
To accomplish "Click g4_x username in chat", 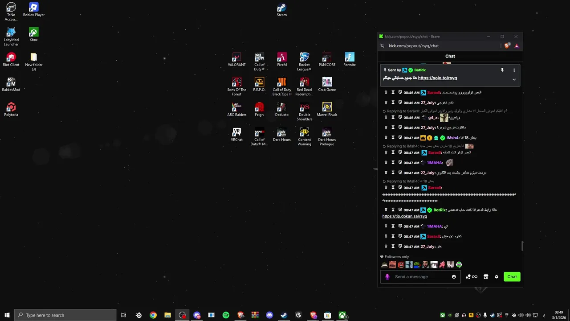I will 433,118.
